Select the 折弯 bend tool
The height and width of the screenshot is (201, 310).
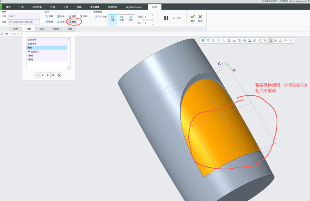pyautogui.click(x=49, y=22)
